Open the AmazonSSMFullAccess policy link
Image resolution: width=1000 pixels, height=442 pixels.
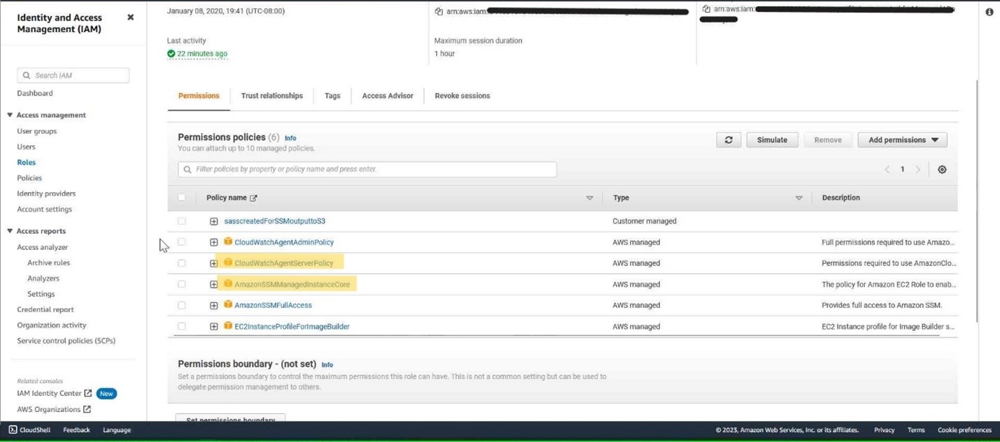(x=273, y=305)
